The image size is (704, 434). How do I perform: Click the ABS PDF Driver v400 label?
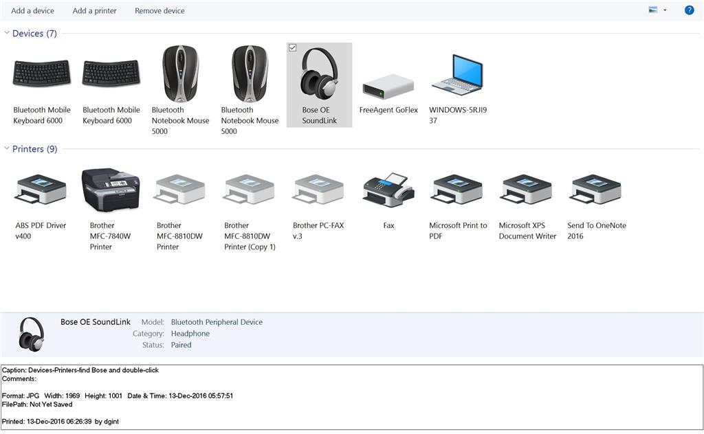click(41, 231)
